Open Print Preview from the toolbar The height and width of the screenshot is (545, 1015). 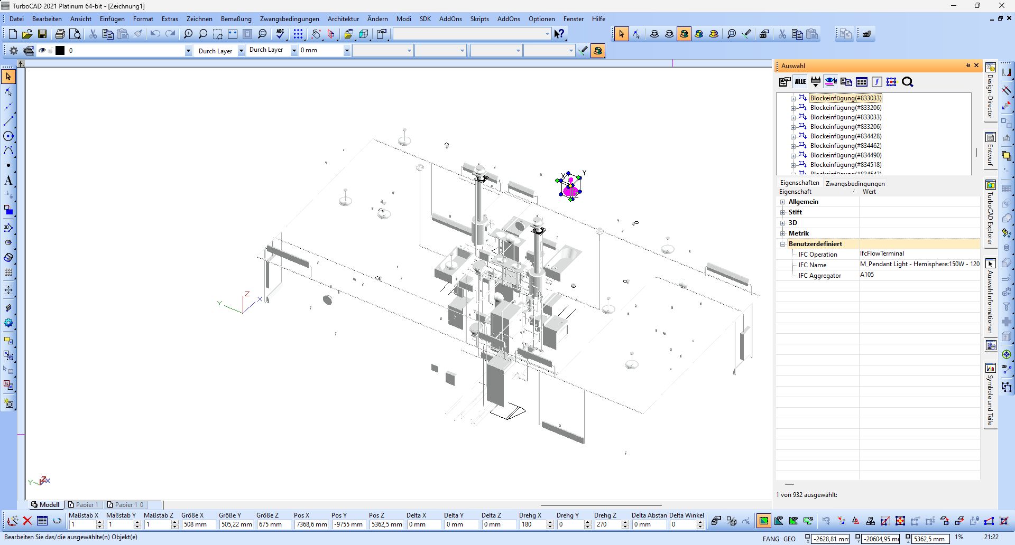click(x=76, y=34)
